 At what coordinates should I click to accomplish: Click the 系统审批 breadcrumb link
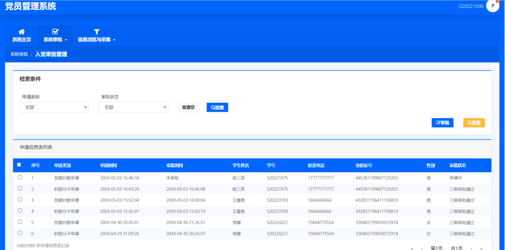click(19, 54)
